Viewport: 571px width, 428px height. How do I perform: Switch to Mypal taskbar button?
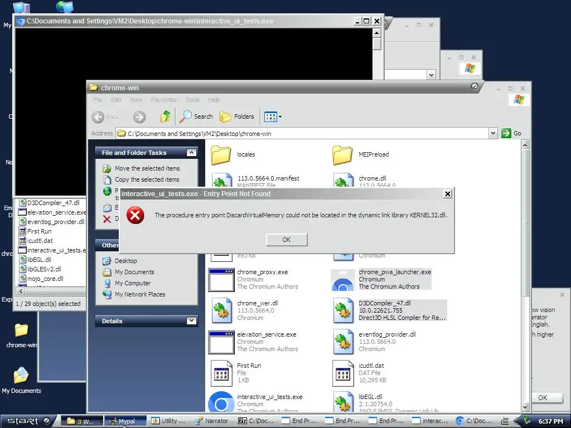[x=126, y=421]
